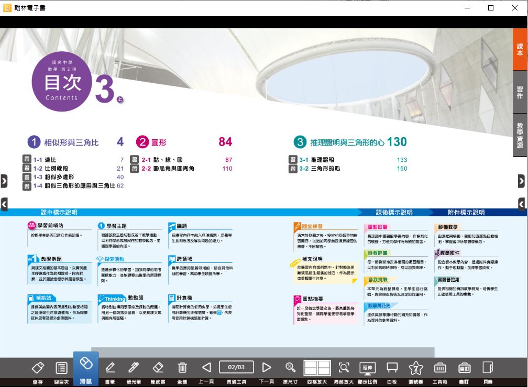Click the 翰林電子書 app icon in the title bar
Viewport: 528px width, 387px height.
click(7, 8)
